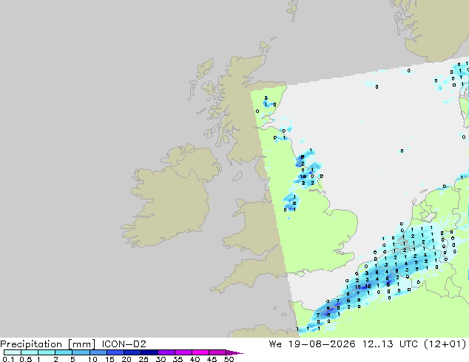
Task: Click the arrow tip at the legend's 50 mm end
Action: 234,352
